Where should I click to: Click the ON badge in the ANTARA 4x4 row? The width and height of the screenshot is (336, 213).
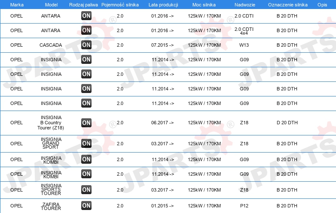[86, 30]
